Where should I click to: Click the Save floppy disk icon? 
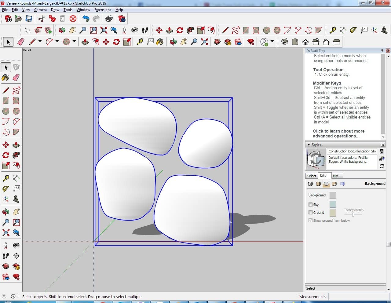point(29,19)
